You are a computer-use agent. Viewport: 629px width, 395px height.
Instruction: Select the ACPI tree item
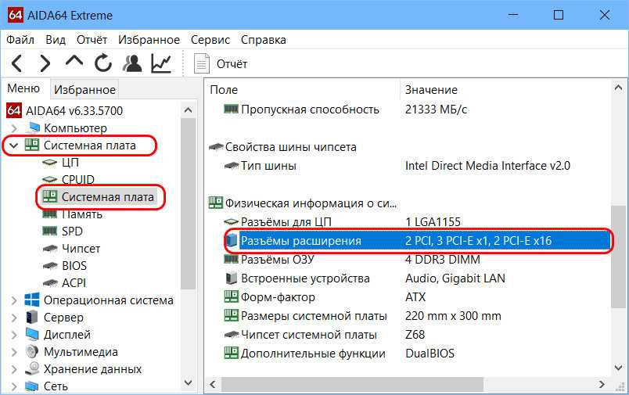[x=74, y=283]
